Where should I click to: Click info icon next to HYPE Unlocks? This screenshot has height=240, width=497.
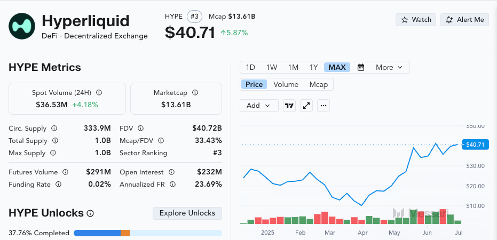click(x=90, y=213)
